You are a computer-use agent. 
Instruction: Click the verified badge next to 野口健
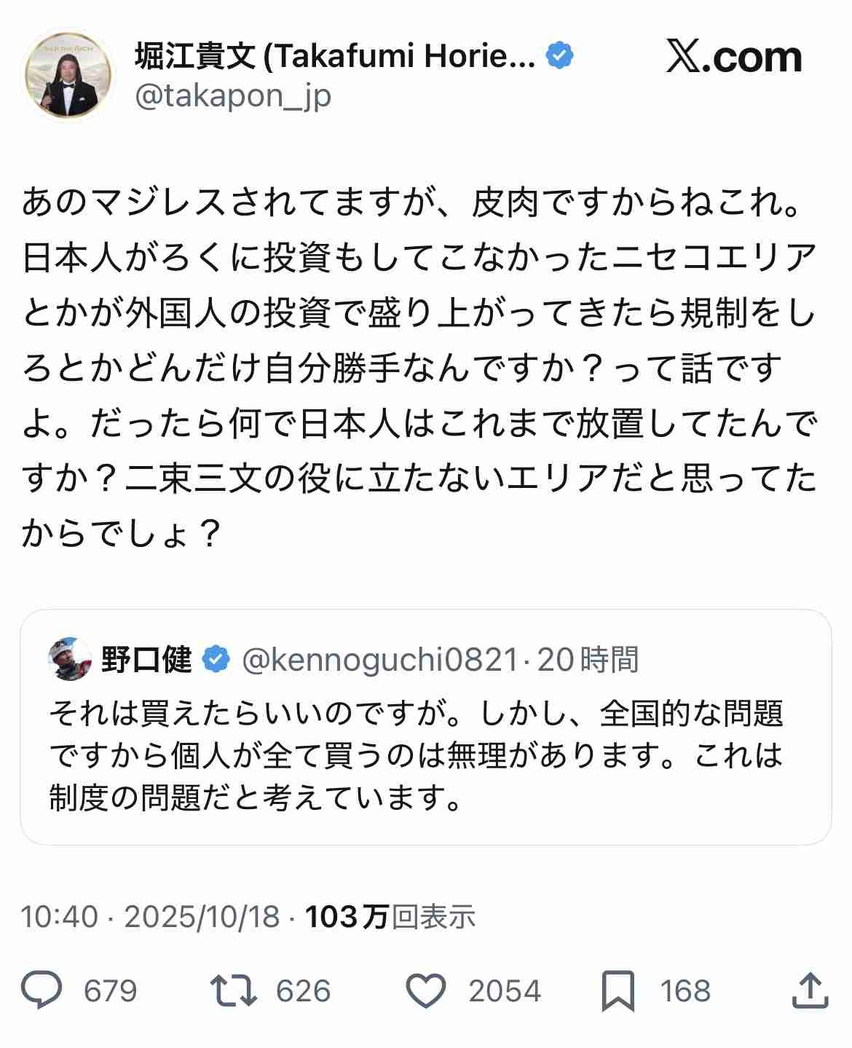click(x=216, y=660)
